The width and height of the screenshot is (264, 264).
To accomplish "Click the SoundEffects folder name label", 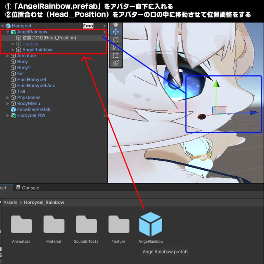I will point(86,241).
